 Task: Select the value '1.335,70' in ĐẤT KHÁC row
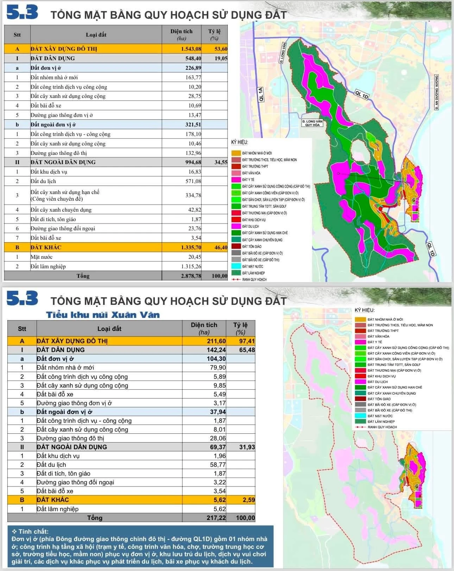point(191,247)
